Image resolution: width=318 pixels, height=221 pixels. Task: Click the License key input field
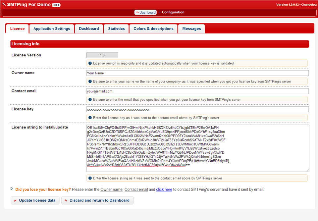(x=197, y=109)
